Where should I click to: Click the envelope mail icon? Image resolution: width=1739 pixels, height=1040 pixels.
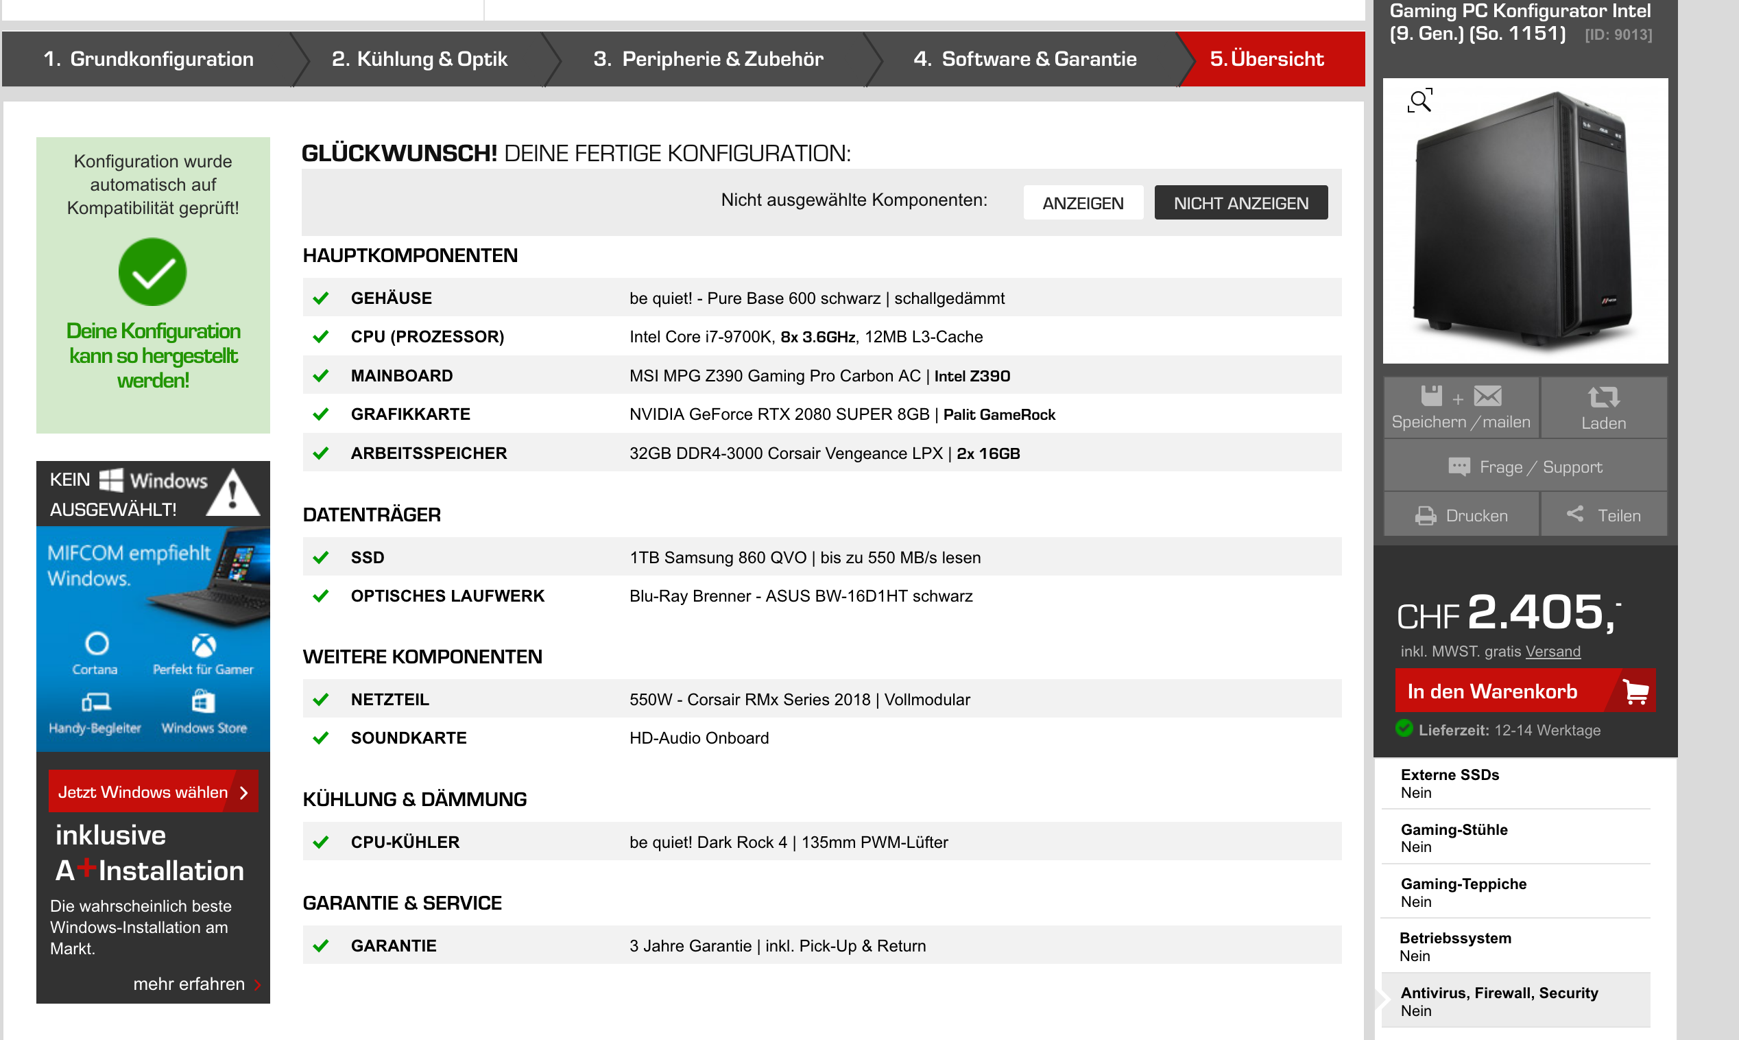pyautogui.click(x=1487, y=396)
